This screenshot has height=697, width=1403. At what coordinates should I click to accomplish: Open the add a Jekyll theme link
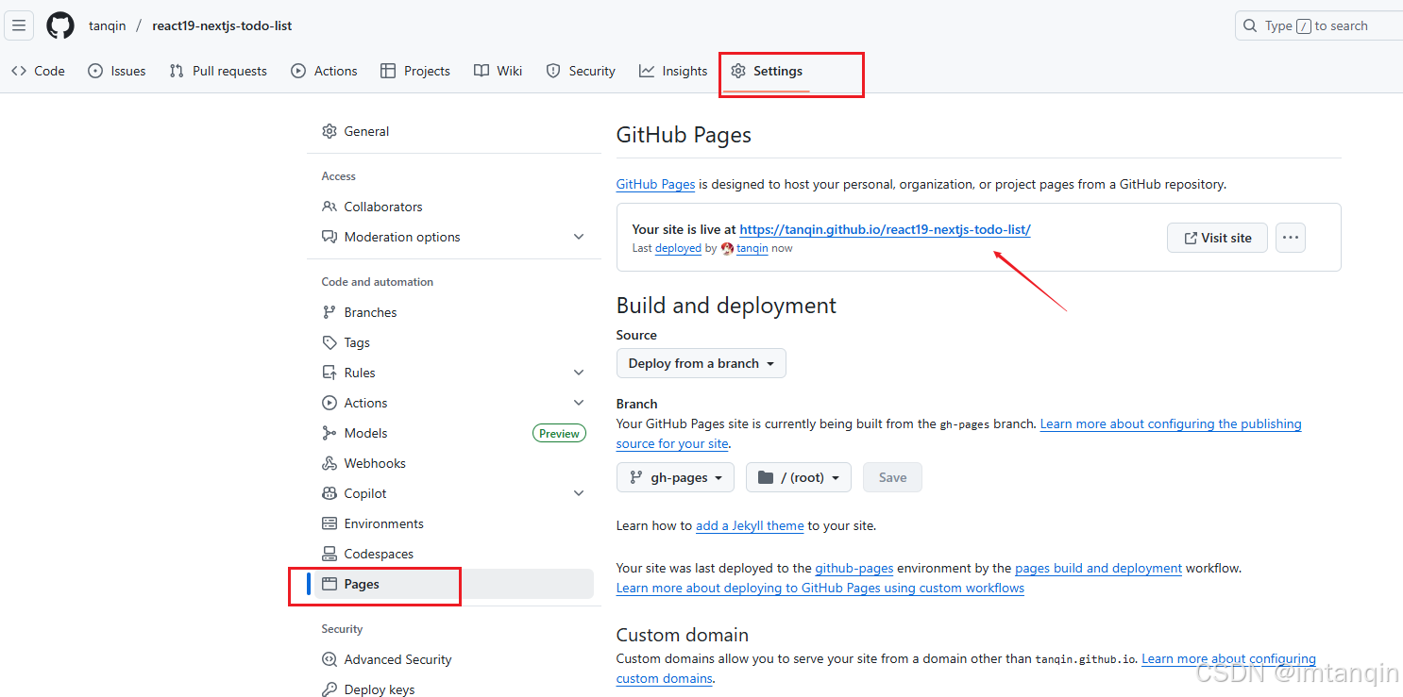coord(750,525)
